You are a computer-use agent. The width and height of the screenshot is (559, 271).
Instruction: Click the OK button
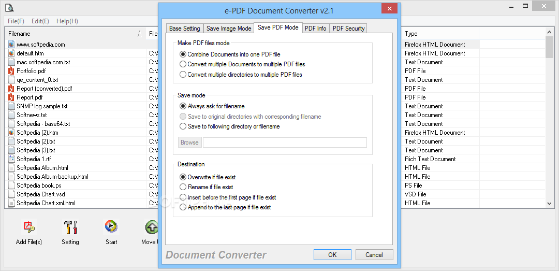[x=332, y=255]
